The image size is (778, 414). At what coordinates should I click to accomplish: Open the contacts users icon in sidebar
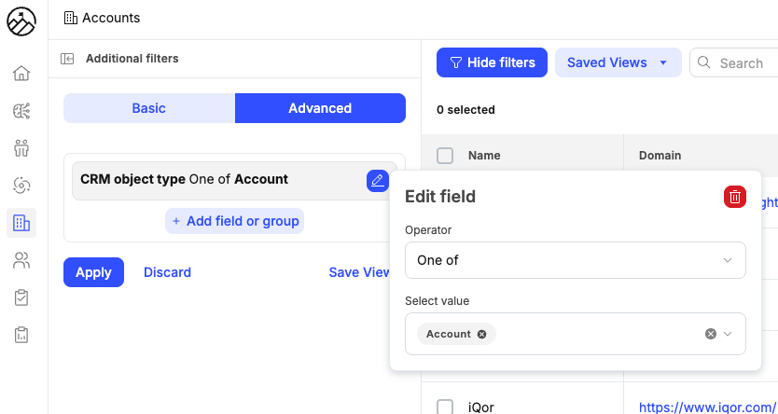(x=21, y=260)
